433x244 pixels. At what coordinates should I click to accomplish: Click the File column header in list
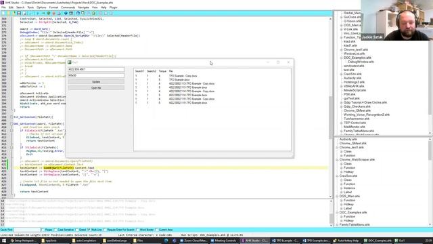click(171, 71)
